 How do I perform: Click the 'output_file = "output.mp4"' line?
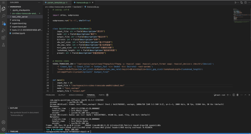71,91
